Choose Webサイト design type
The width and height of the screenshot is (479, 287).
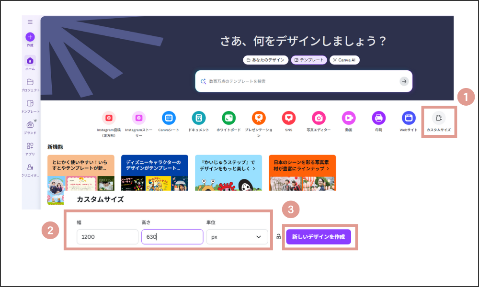point(409,121)
